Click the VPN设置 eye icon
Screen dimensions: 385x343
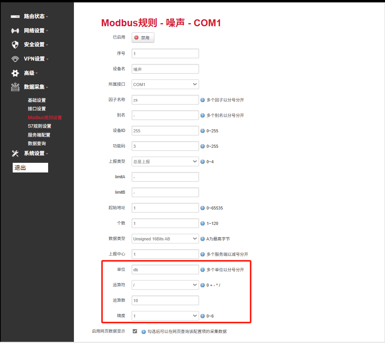click(14, 59)
